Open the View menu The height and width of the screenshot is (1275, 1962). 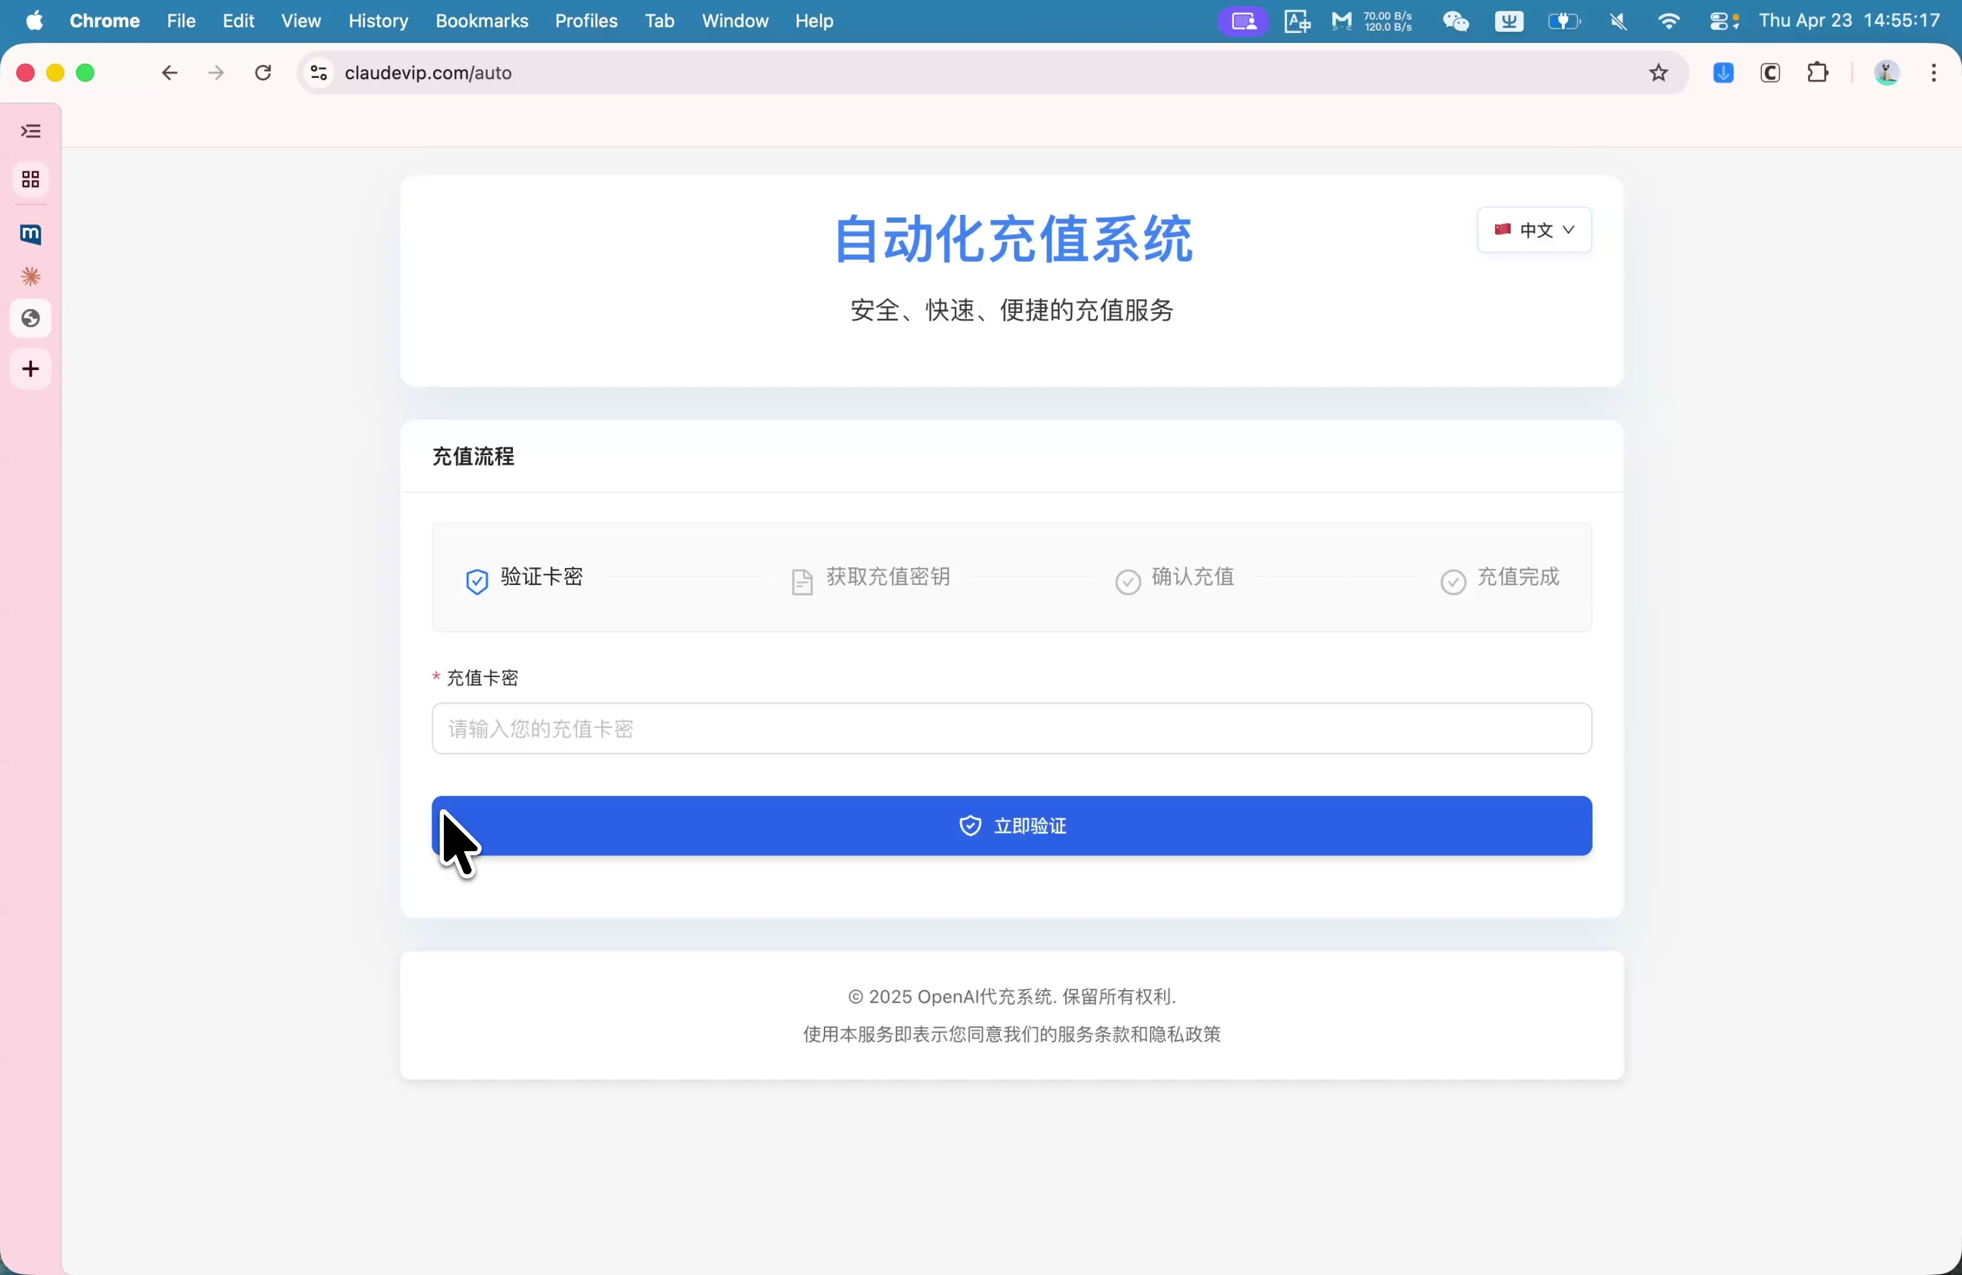pyautogui.click(x=301, y=21)
